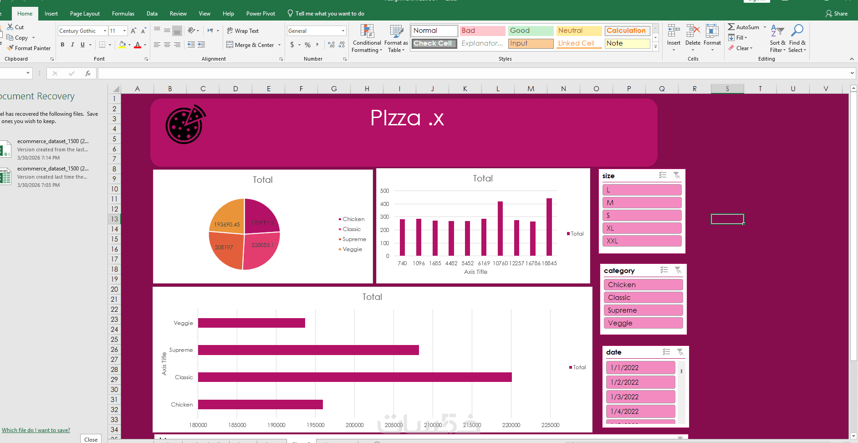858x443 pixels.
Task: Open Format as Table gallery
Action: [396, 39]
